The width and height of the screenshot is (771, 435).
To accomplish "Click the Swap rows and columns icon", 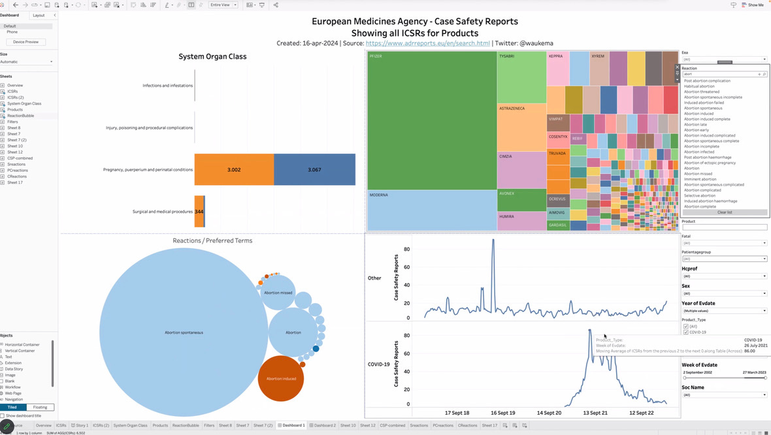I will click(x=133, y=5).
